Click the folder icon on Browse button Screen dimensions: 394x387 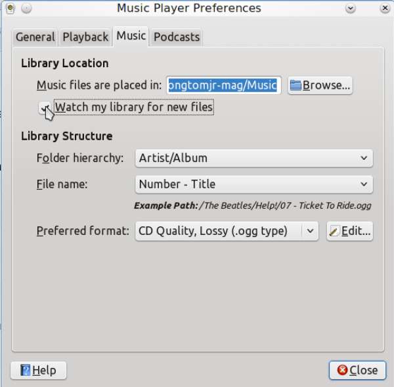tap(295, 86)
